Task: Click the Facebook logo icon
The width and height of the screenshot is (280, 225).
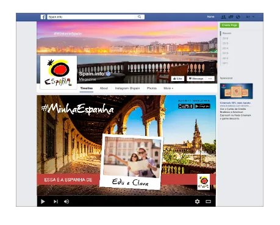Action: coord(43,17)
